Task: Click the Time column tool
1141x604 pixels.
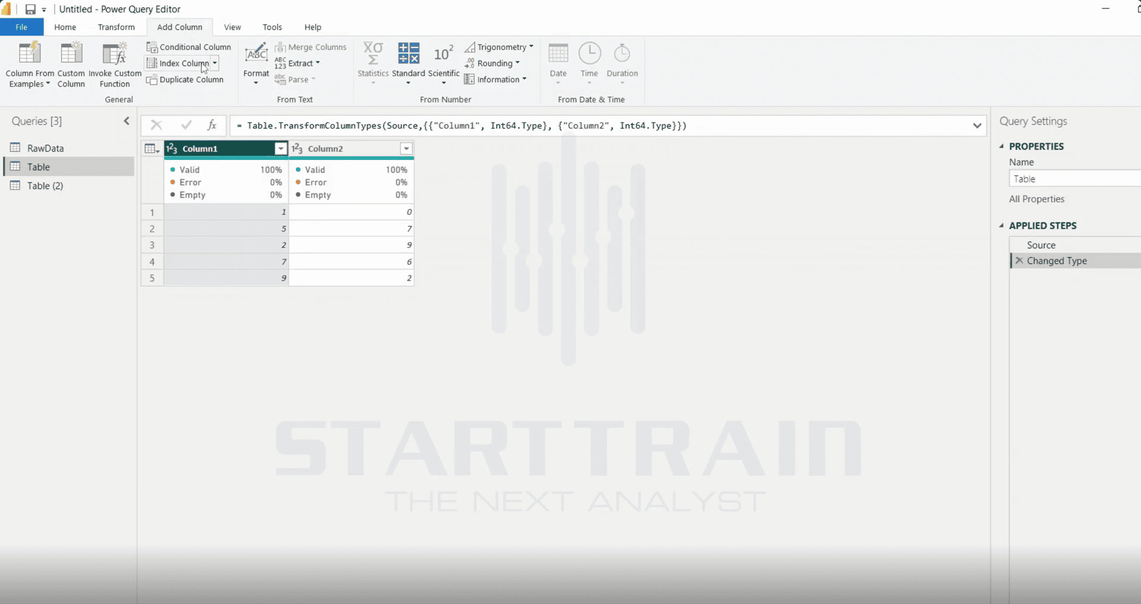Action: pyautogui.click(x=589, y=63)
